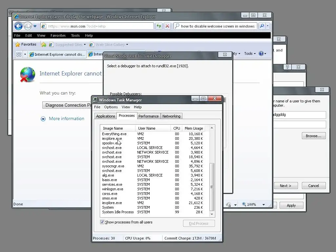Screen dimensions: 336x252
Task: Click the zoom magnifier icon at 100%
Action: click(x=244, y=204)
